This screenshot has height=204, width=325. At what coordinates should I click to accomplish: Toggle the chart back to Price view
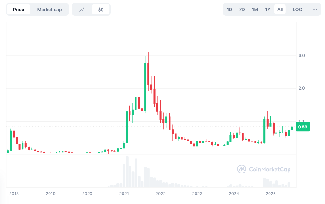18,9
